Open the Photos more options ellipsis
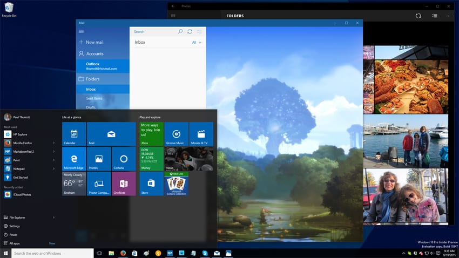This screenshot has height=258, width=459. (448, 16)
